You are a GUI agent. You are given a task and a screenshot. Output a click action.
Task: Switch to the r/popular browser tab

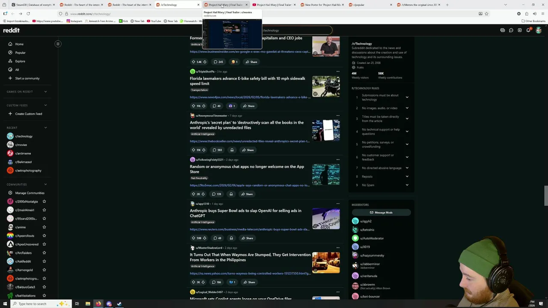[370, 5]
